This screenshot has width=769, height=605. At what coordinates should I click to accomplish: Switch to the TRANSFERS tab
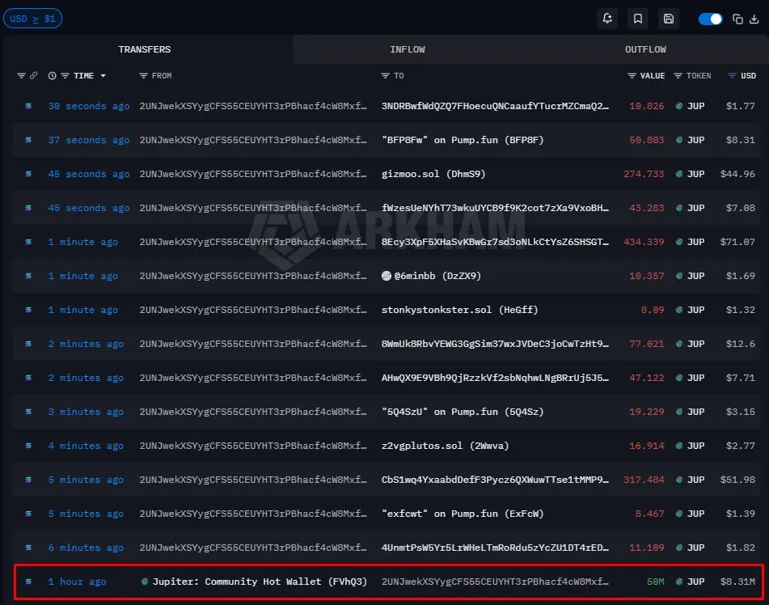[144, 49]
